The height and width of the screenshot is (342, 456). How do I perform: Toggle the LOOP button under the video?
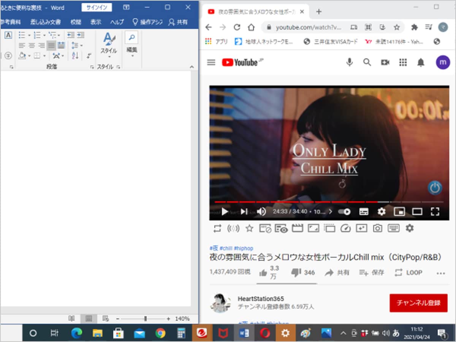pyautogui.click(x=408, y=272)
